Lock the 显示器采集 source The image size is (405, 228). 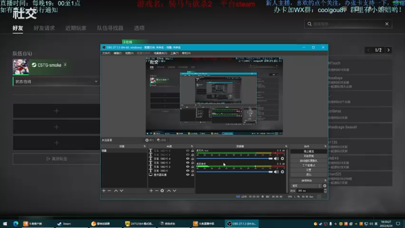[x=192, y=175]
